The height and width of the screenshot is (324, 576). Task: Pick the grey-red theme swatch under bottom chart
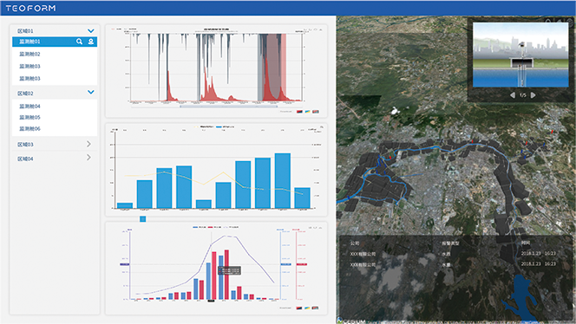tap(316, 308)
